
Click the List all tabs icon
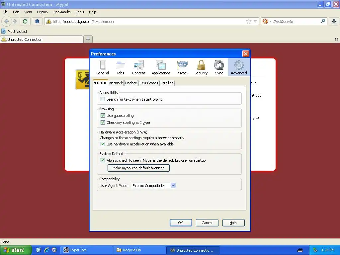pos(337,39)
